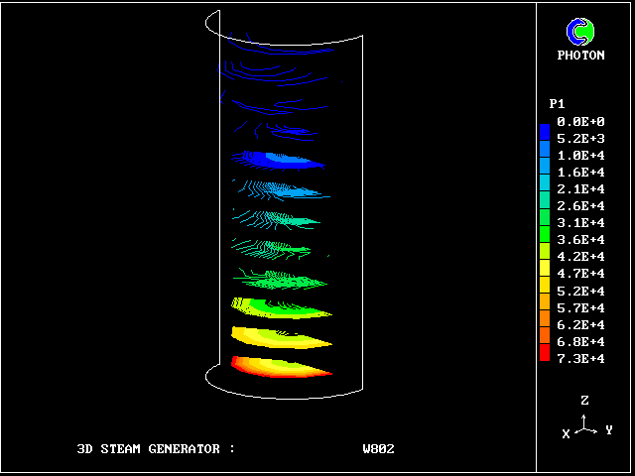Click the 5.2E+4 legend value label
635x476 pixels.
click(x=580, y=291)
